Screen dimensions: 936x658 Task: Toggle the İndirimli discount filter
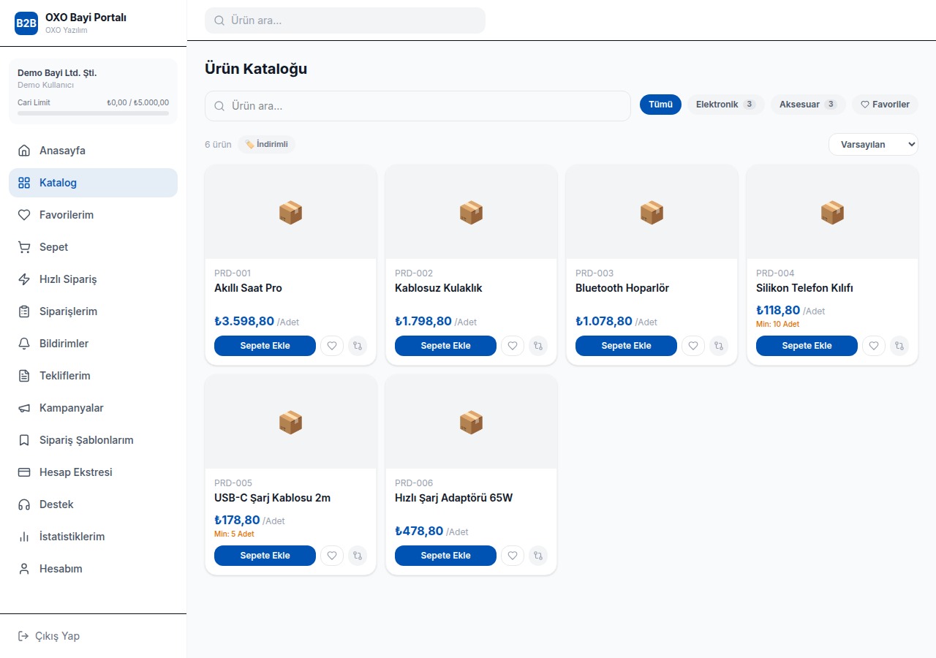click(267, 144)
